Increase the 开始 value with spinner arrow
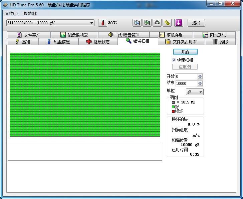The height and width of the screenshot is (199, 243). coord(200,75)
